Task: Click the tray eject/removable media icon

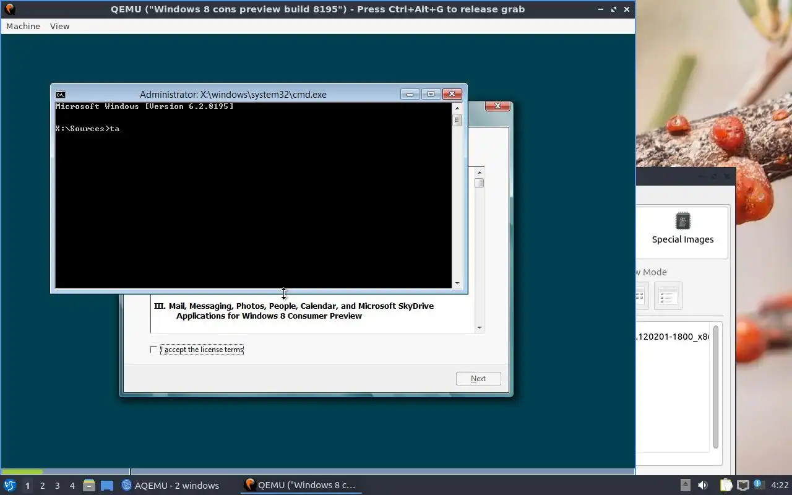Action: [x=685, y=485]
